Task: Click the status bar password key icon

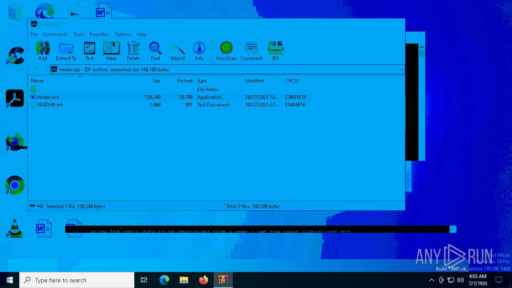Action: point(40,206)
